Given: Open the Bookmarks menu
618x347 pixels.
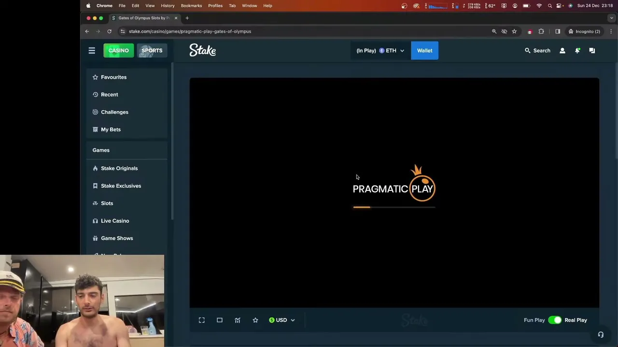Looking at the screenshot, I should (x=191, y=6).
